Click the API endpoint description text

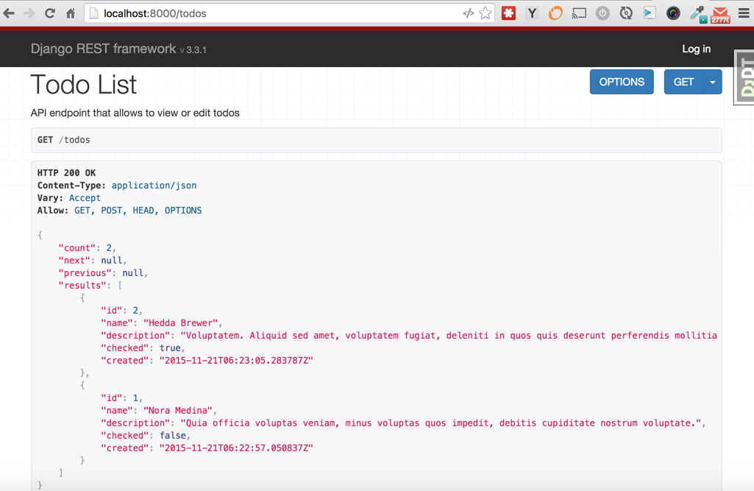pos(135,113)
